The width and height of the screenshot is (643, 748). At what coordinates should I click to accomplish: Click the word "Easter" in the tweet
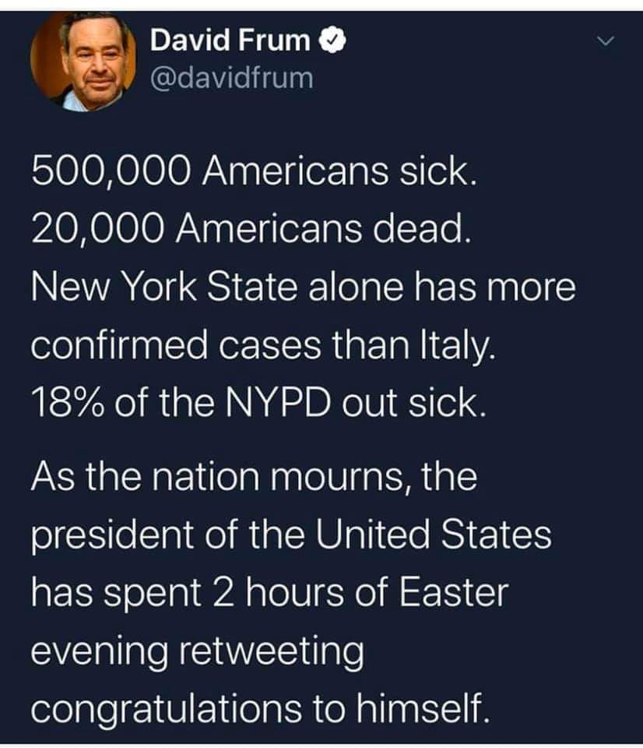click(x=453, y=593)
